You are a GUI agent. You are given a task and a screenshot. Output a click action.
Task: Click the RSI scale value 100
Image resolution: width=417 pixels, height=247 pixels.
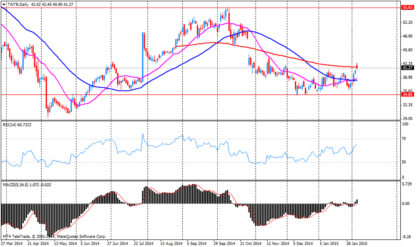click(405, 124)
